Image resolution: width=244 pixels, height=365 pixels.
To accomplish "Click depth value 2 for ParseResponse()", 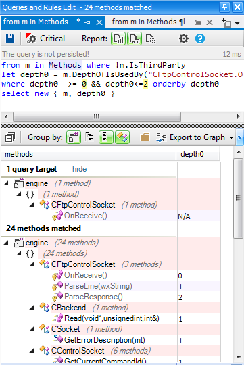I will [180, 297].
